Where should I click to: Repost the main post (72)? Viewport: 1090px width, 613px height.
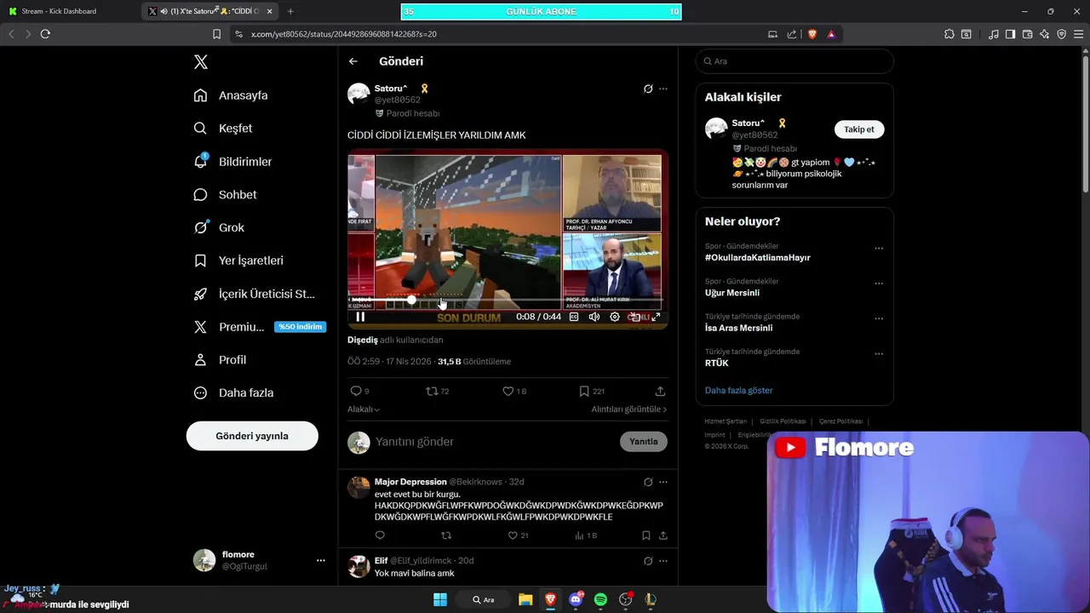click(x=437, y=391)
